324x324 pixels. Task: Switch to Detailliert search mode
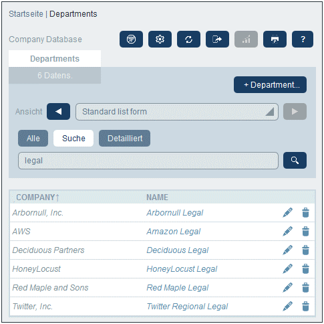[125, 139]
